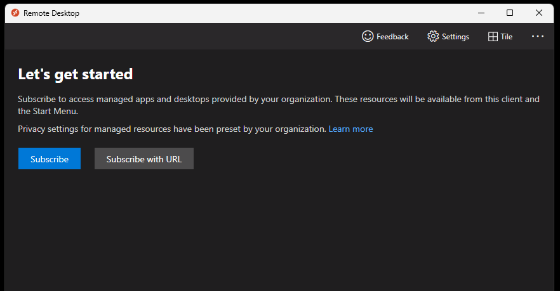The image size is (560, 291).
Task: Click the Settings gear icon
Action: pyautogui.click(x=433, y=36)
